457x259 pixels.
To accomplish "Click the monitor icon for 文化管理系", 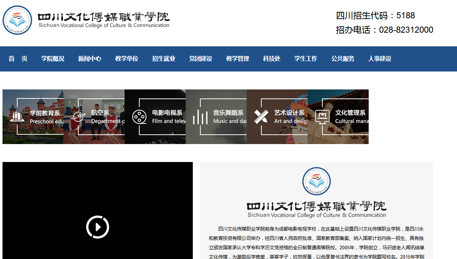I will coord(322,117).
